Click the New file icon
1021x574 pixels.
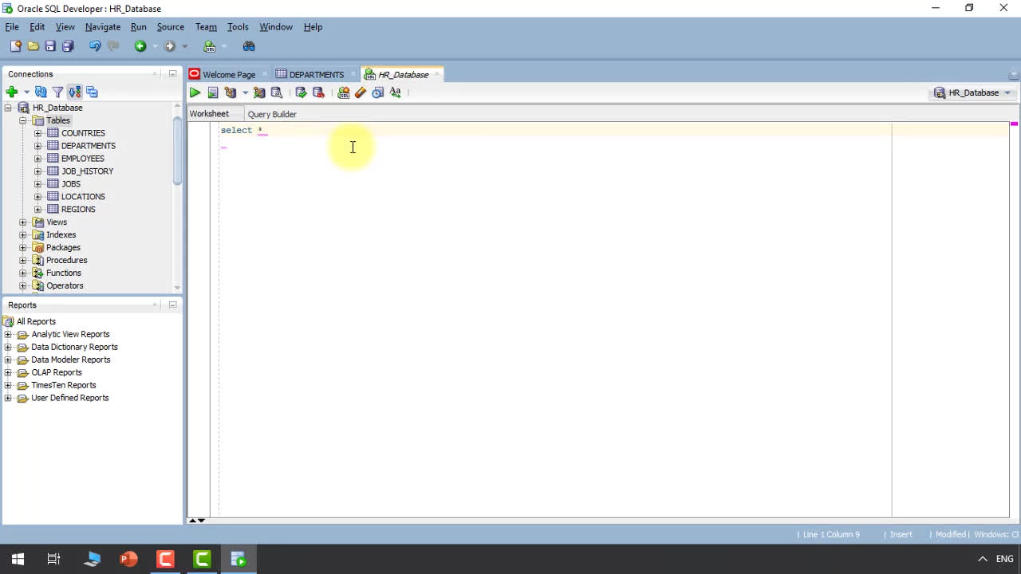pyautogui.click(x=15, y=46)
